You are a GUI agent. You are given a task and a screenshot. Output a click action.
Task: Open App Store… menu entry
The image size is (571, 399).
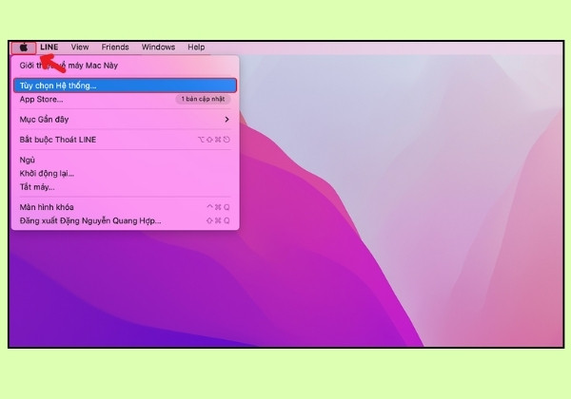126,99
